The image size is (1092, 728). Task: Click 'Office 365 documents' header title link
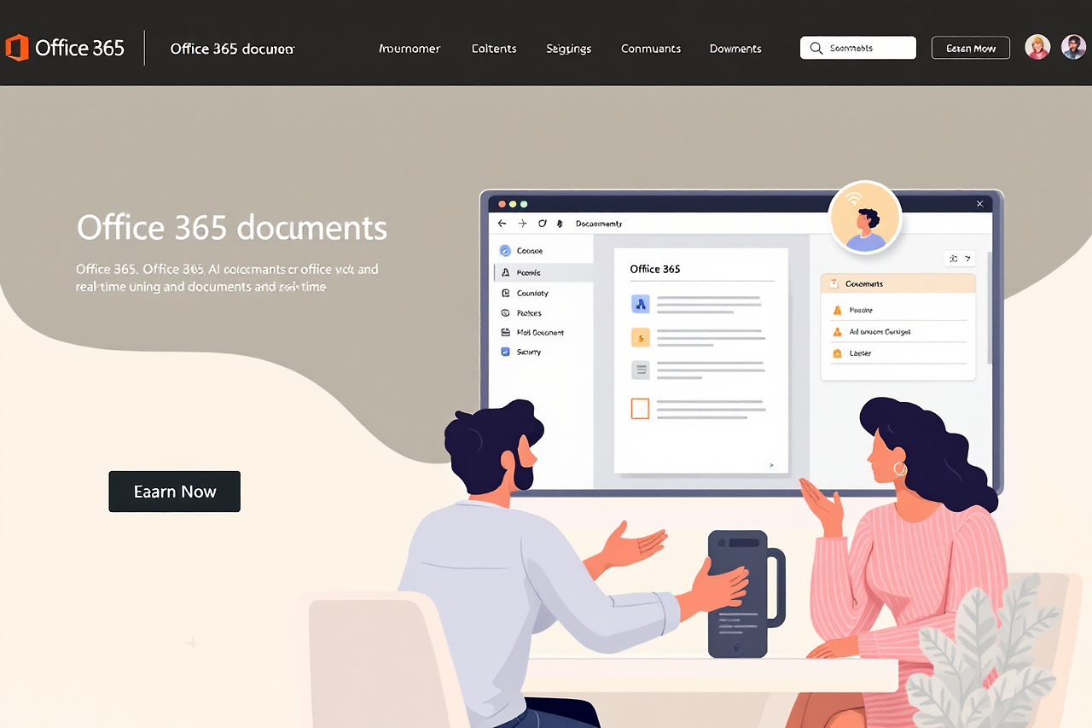tap(232, 49)
